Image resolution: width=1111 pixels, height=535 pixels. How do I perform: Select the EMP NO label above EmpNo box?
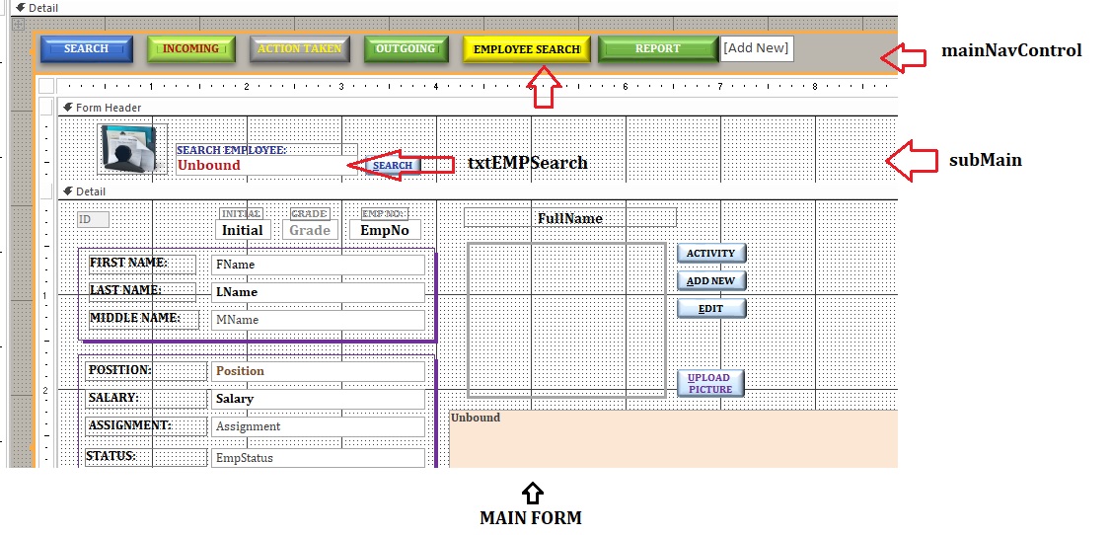[x=384, y=213]
